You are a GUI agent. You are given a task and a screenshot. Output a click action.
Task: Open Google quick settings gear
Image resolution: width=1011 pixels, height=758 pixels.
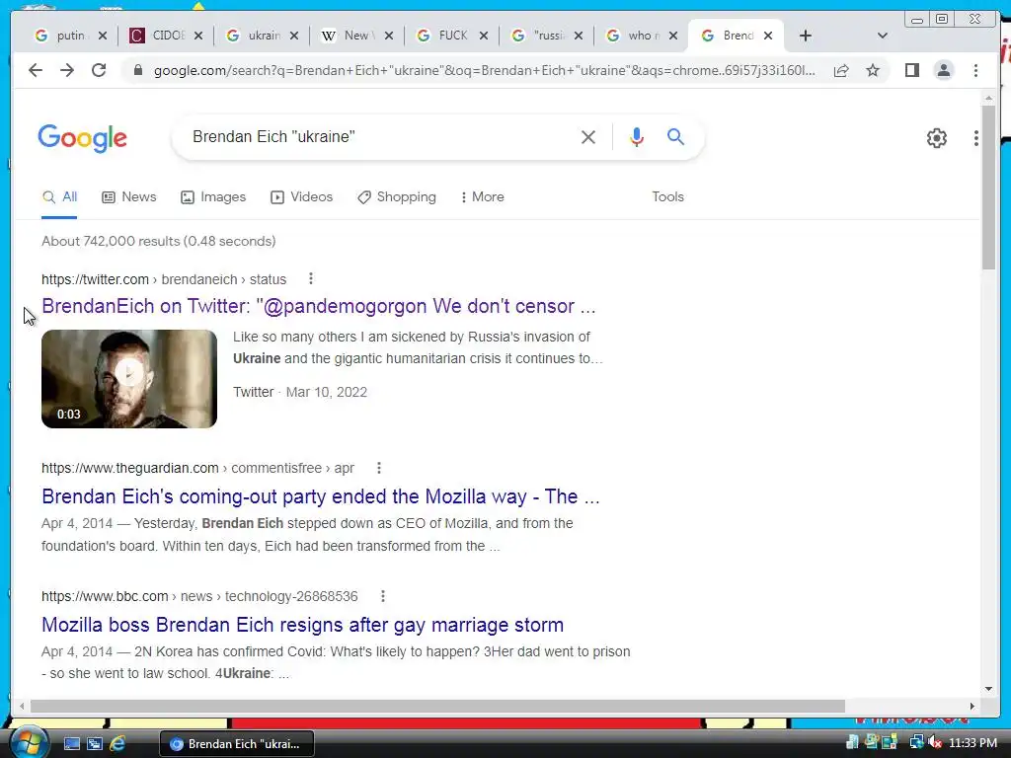[x=936, y=138]
